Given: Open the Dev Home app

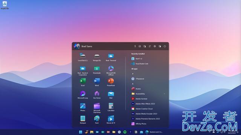Looking at the screenshot, I should [97, 94].
